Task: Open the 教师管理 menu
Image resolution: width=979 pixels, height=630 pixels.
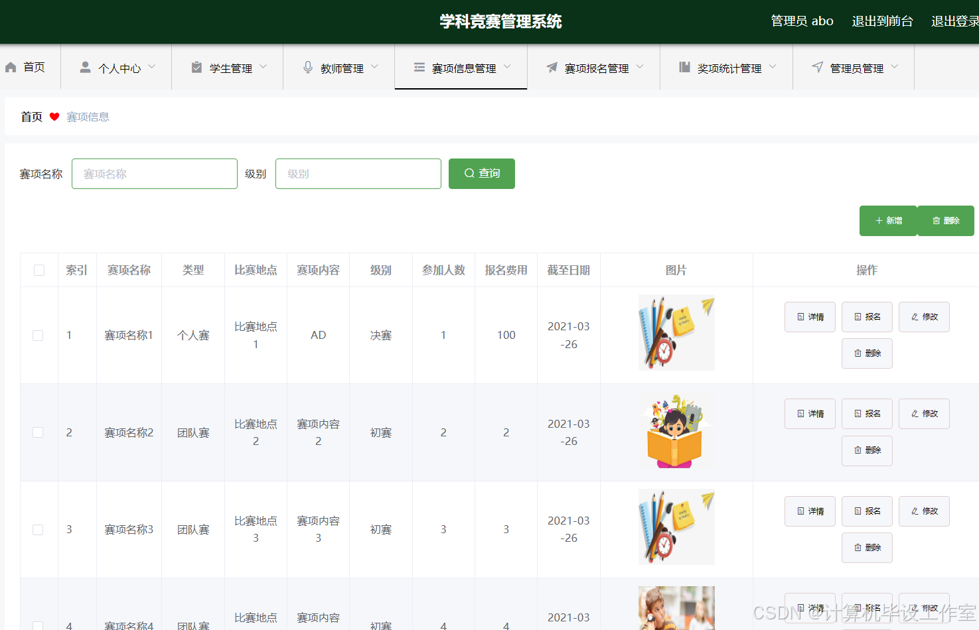Action: 339,67
